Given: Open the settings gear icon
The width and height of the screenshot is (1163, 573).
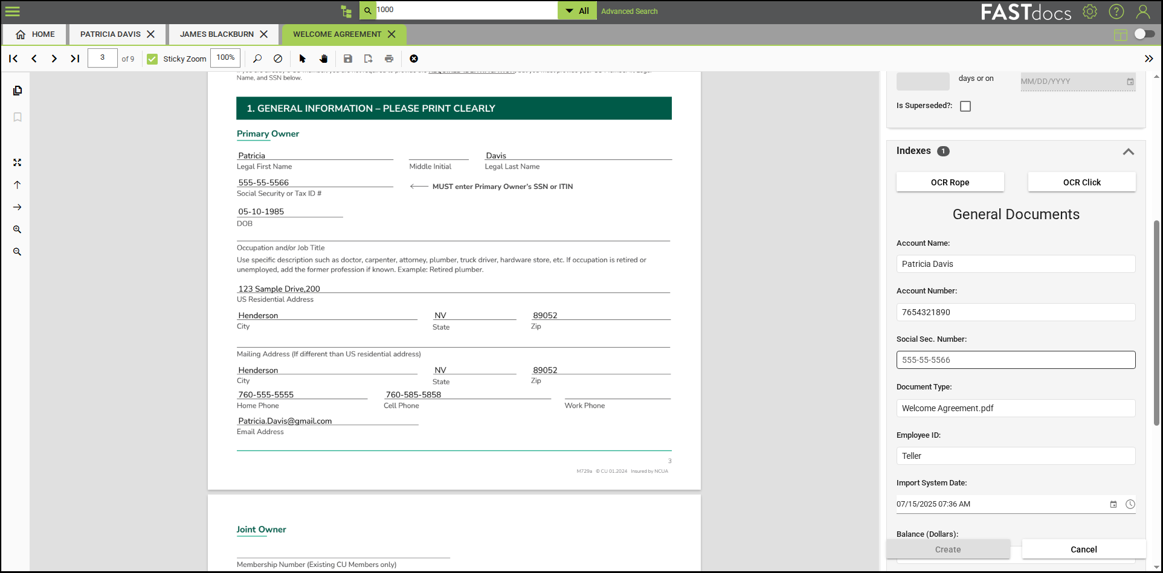Looking at the screenshot, I should point(1090,11).
